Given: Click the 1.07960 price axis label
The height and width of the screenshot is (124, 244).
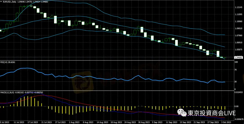Looking at the screenshot, I should tap(238, 36).
